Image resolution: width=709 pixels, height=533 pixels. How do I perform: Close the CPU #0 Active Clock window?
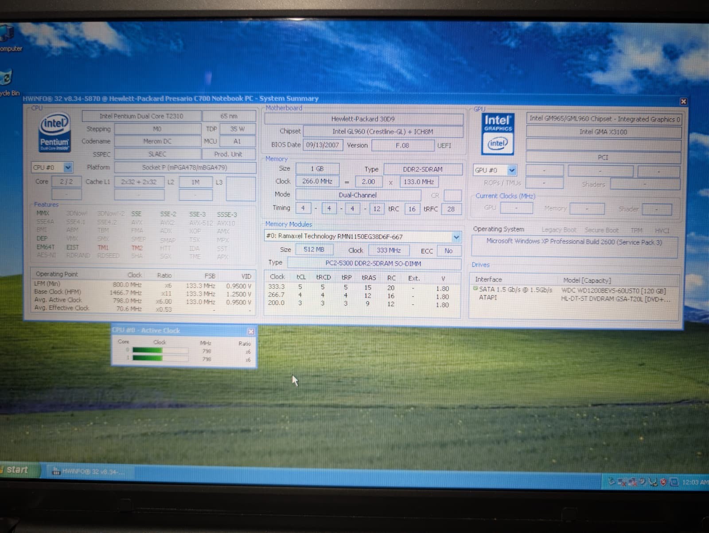[251, 331]
